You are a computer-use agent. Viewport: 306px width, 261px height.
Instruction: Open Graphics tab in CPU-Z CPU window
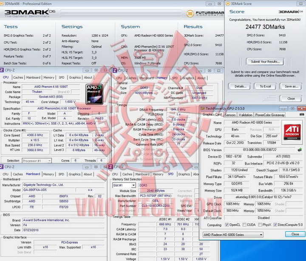(75, 77)
